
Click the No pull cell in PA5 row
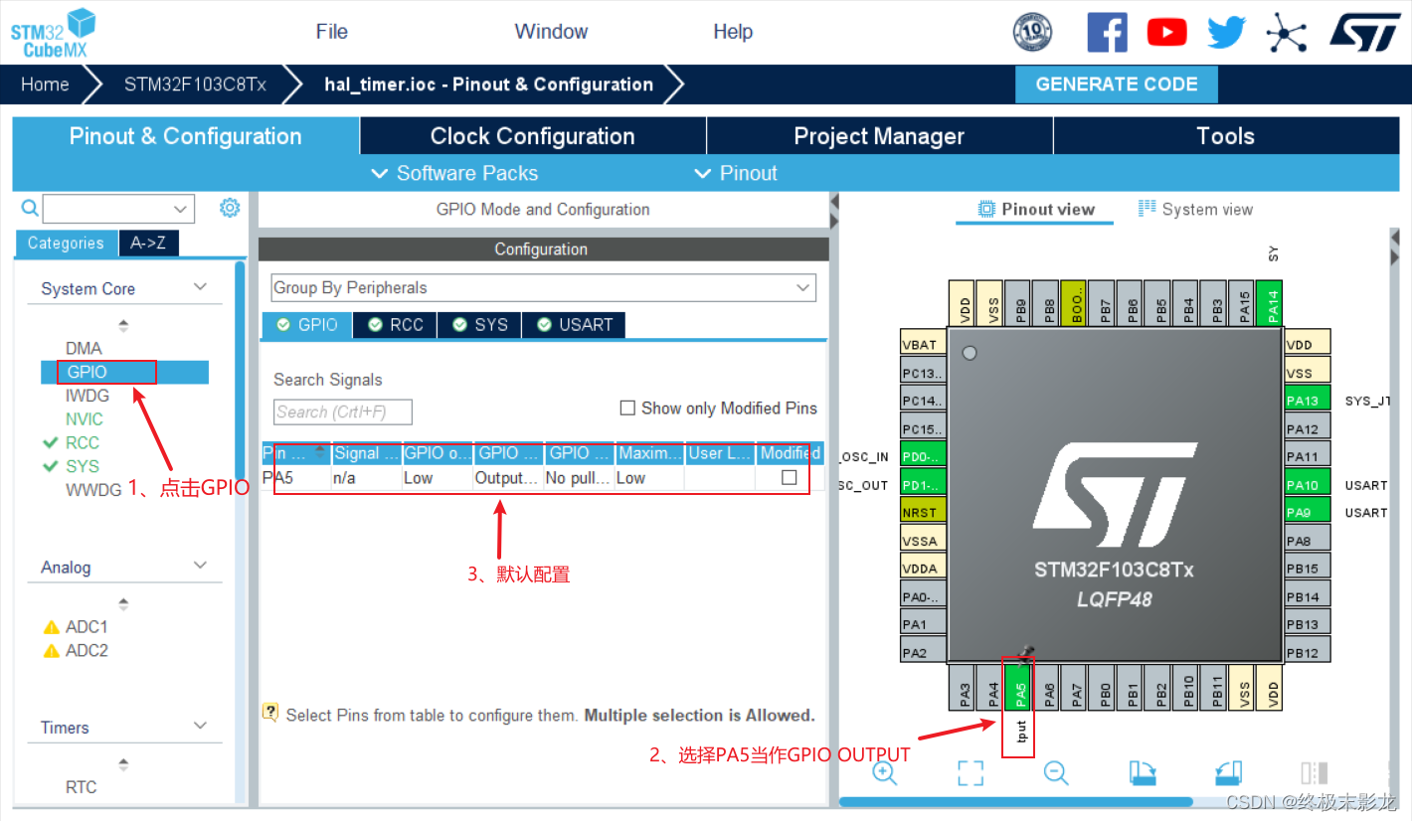[x=580, y=478]
